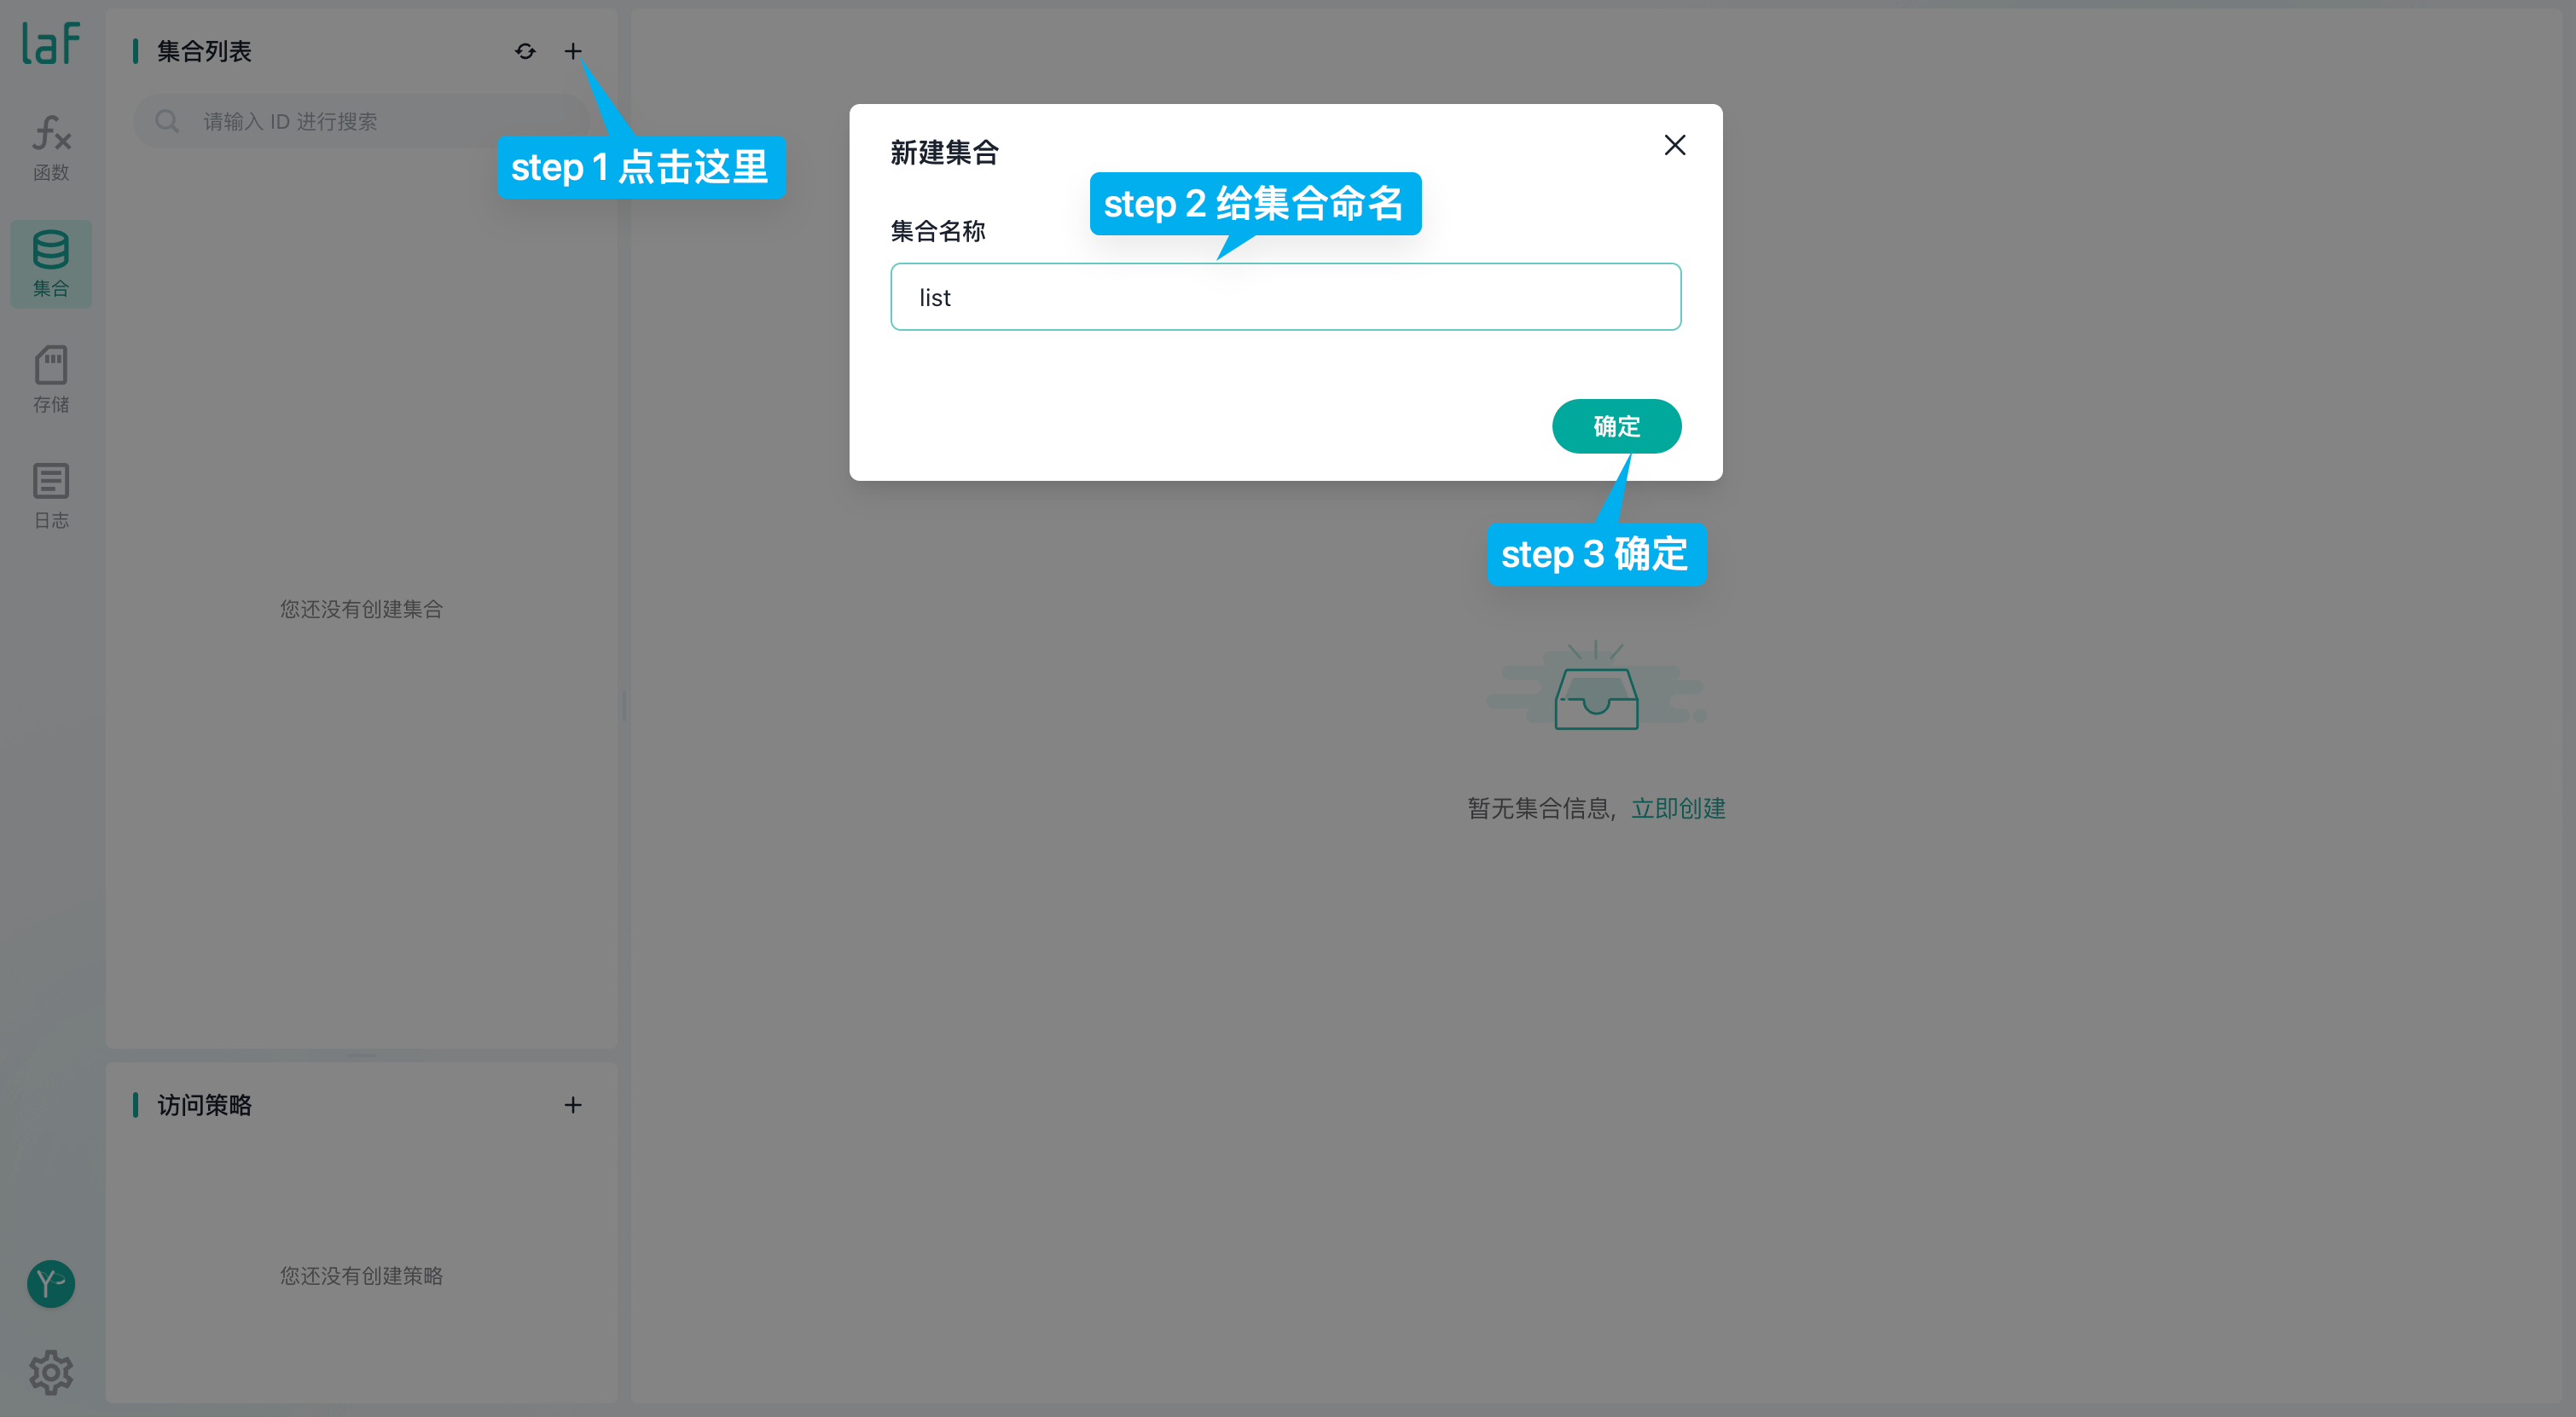This screenshot has height=1417, width=2576.
Task: Close the 新建集合 dialog
Action: coord(1674,145)
